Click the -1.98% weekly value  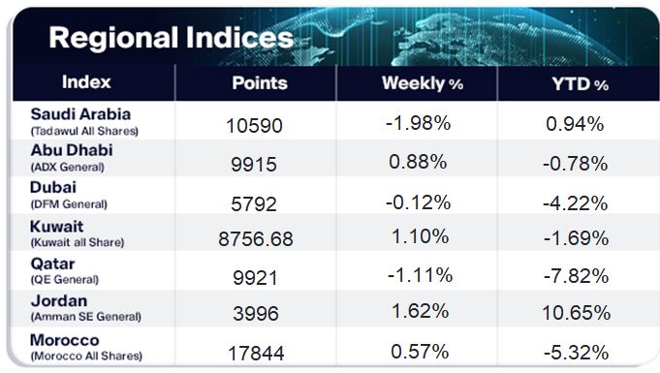tap(419, 123)
